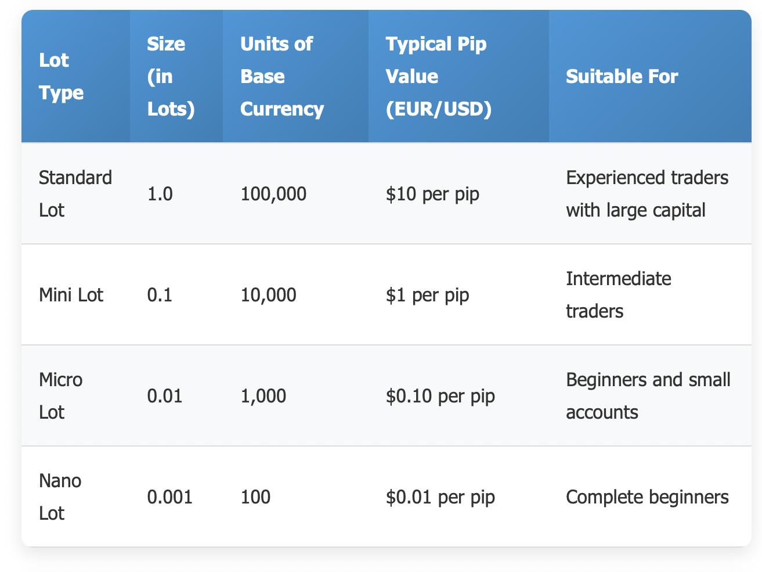Click the 0.001 lot size value
Image resolution: width=762 pixels, height=572 pixels.
(x=170, y=497)
